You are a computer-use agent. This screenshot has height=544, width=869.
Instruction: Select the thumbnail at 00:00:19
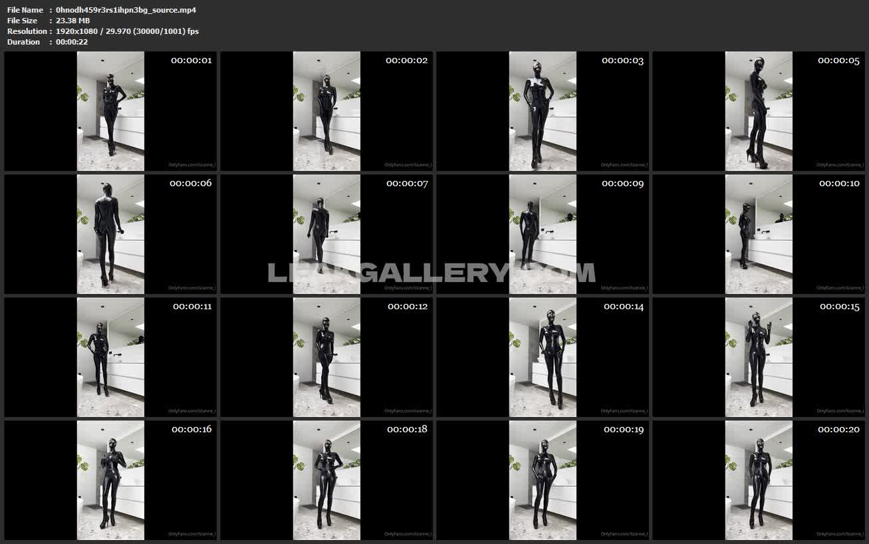click(x=543, y=480)
